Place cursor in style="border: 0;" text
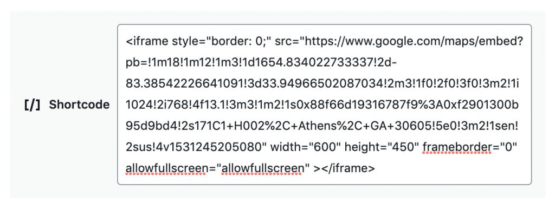The image size is (555, 209). (222, 42)
